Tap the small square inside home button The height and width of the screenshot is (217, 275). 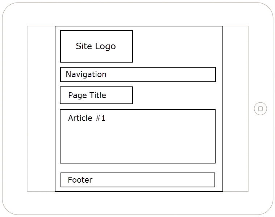coord(261,109)
